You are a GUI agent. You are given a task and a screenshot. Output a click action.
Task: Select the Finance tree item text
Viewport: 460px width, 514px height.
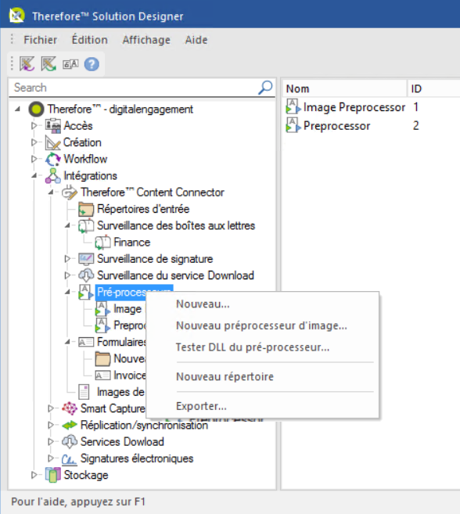coord(131,243)
